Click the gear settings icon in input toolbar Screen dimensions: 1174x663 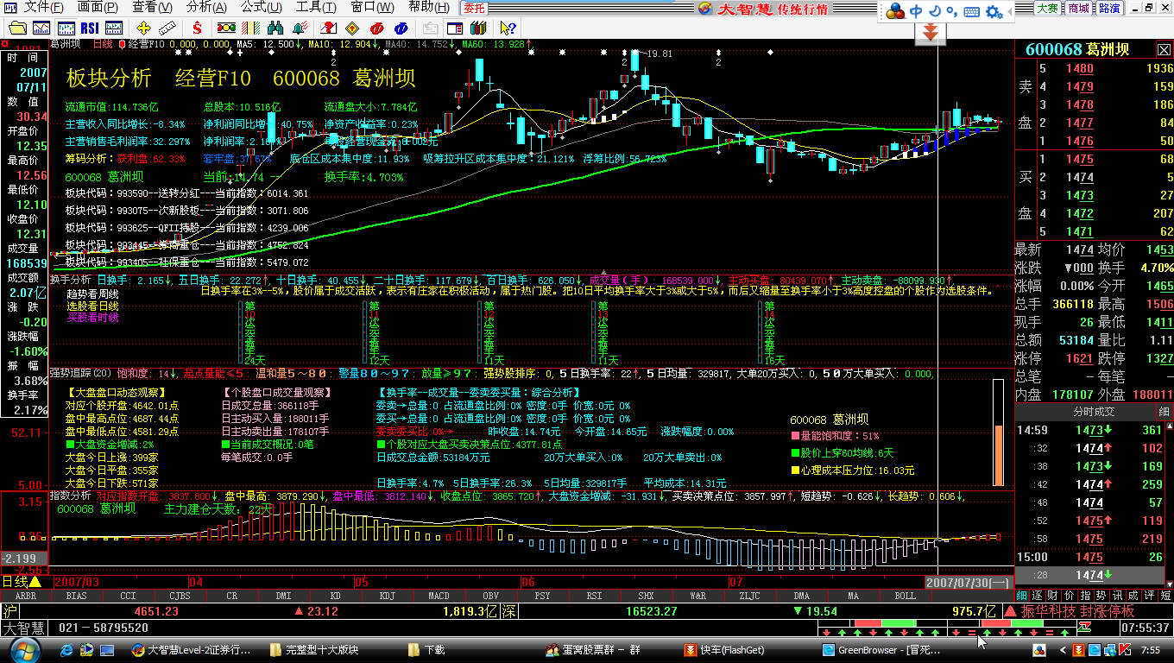(x=994, y=12)
